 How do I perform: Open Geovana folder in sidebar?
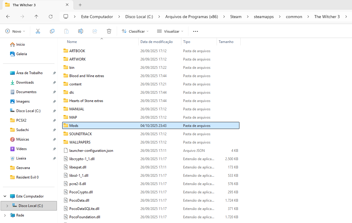pos(20,168)
